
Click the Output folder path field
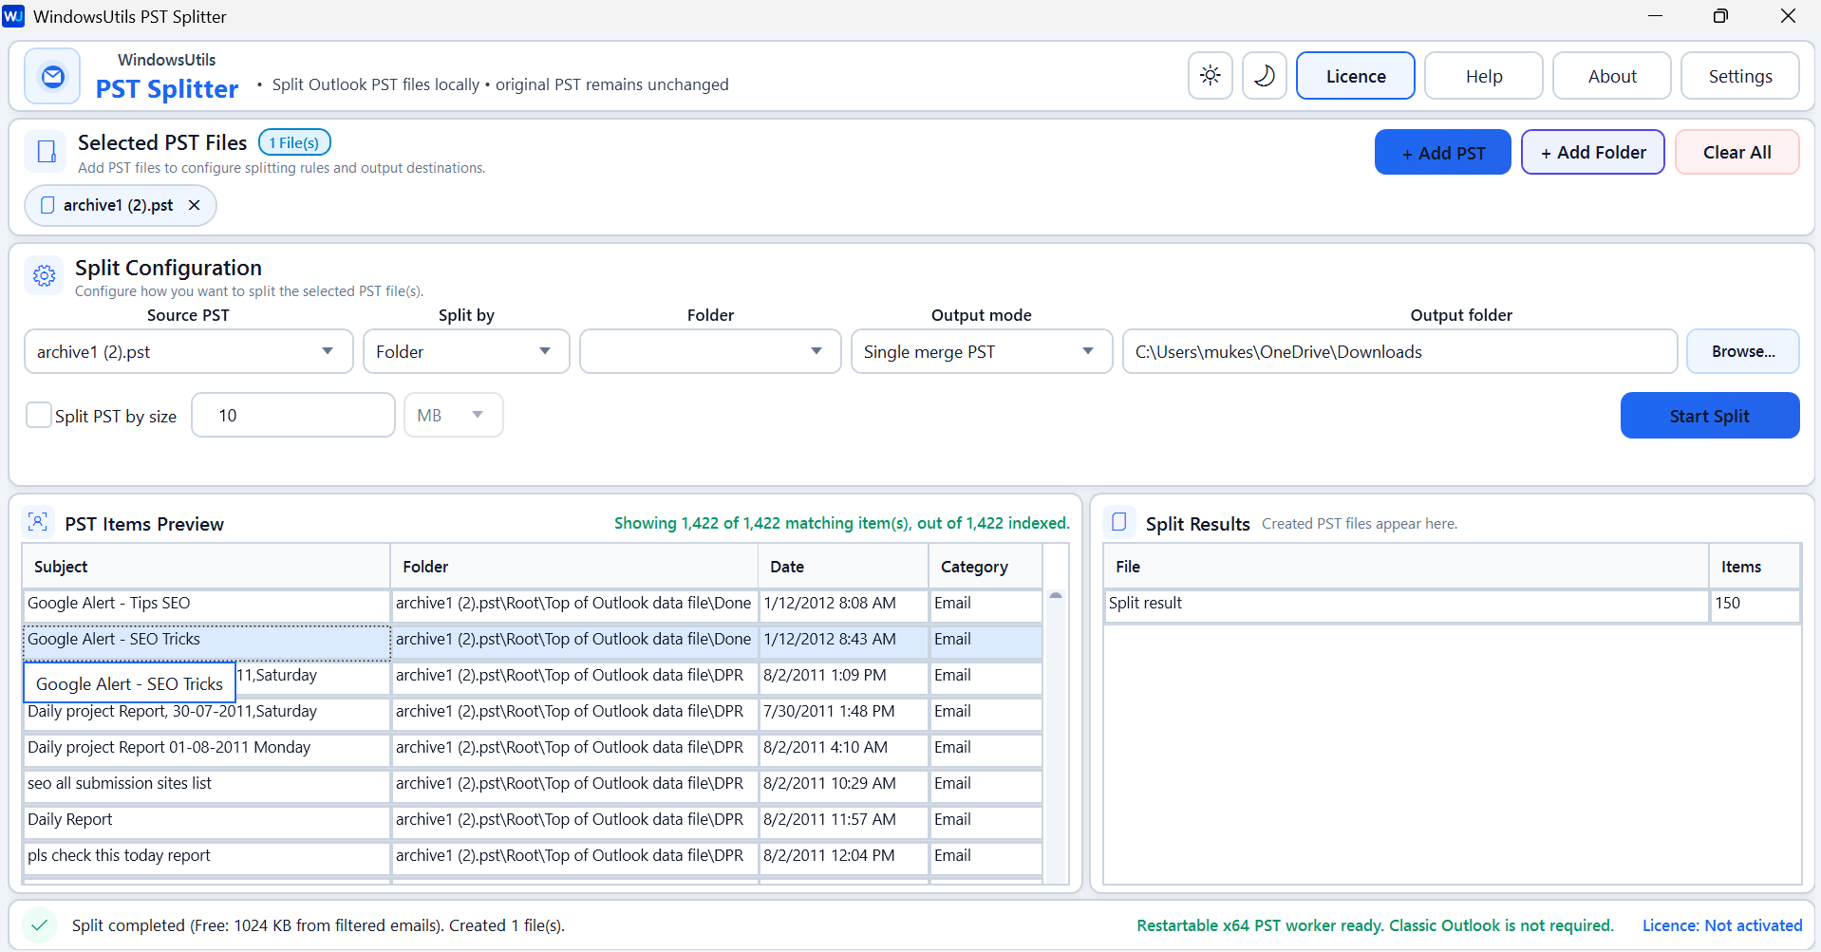(1399, 351)
